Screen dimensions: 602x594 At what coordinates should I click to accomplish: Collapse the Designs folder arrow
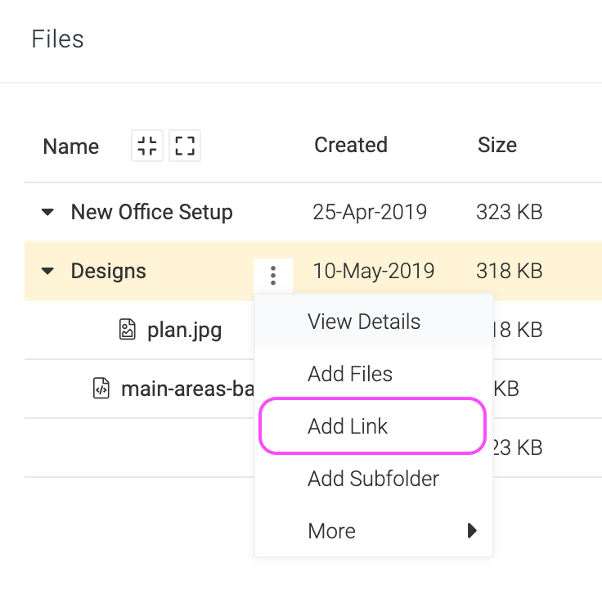click(47, 271)
